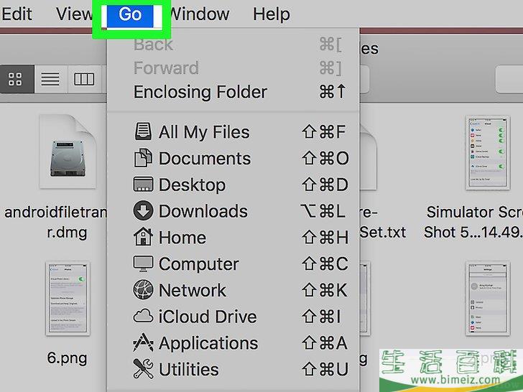The height and width of the screenshot is (392, 523).
Task: Select the androidfiletransfer.dmg file icon
Action: 68,151
